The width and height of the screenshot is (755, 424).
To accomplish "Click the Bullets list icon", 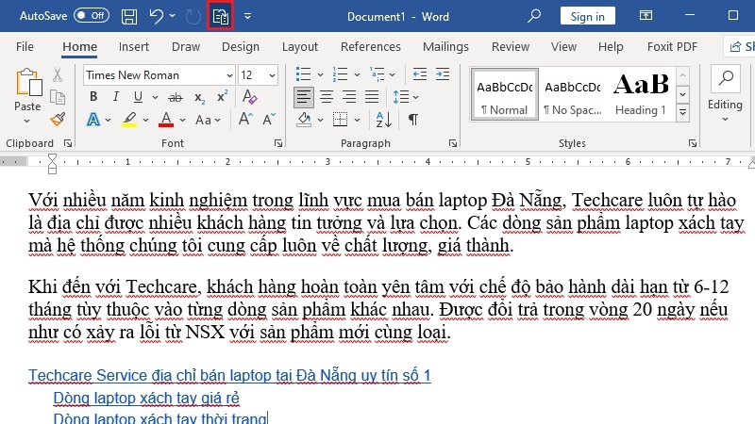I will (x=303, y=74).
